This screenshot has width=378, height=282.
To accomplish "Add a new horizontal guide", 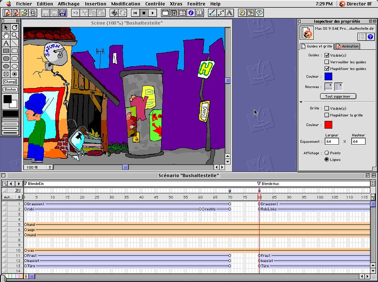I will 328,87.
